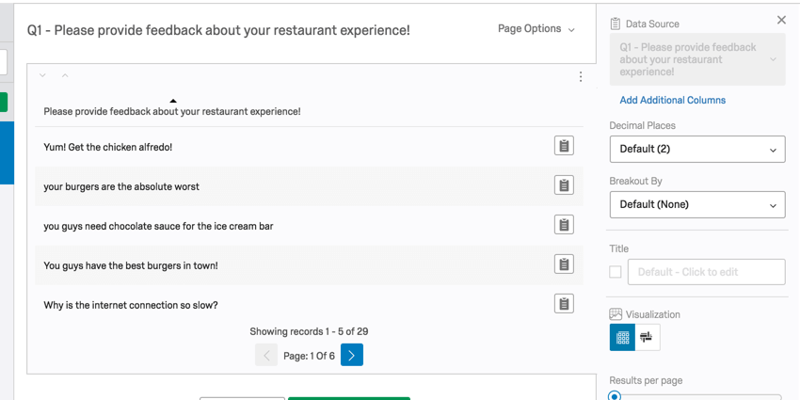The image size is (800, 400).
Task: Click the Title text input field
Action: tap(706, 272)
